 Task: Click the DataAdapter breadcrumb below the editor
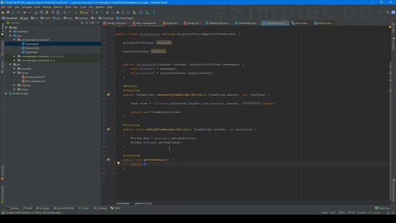pos(123,203)
